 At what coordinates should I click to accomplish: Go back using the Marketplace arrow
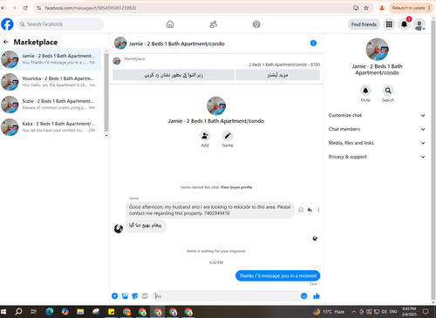[x=5, y=42]
